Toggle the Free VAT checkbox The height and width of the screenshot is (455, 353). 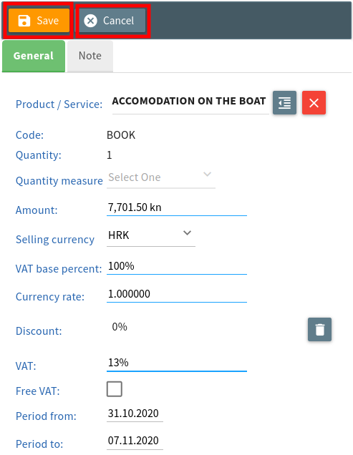[x=115, y=389]
